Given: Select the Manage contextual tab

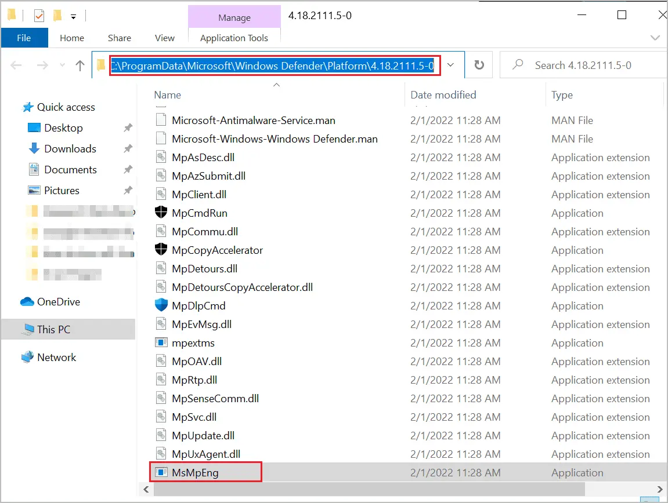Looking at the screenshot, I should click(234, 17).
